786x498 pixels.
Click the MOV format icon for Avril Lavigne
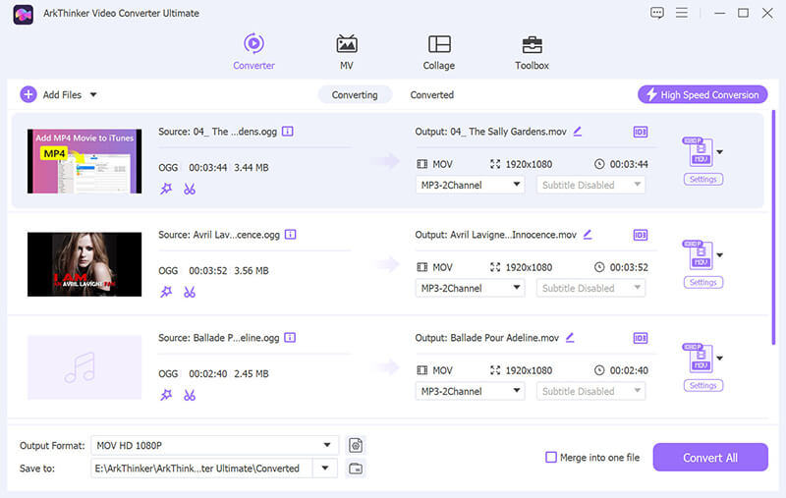click(699, 254)
